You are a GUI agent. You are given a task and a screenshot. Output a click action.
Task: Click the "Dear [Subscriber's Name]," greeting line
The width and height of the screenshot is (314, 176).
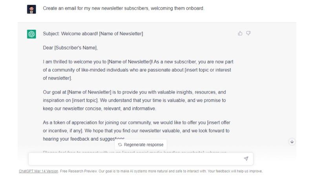pos(70,48)
